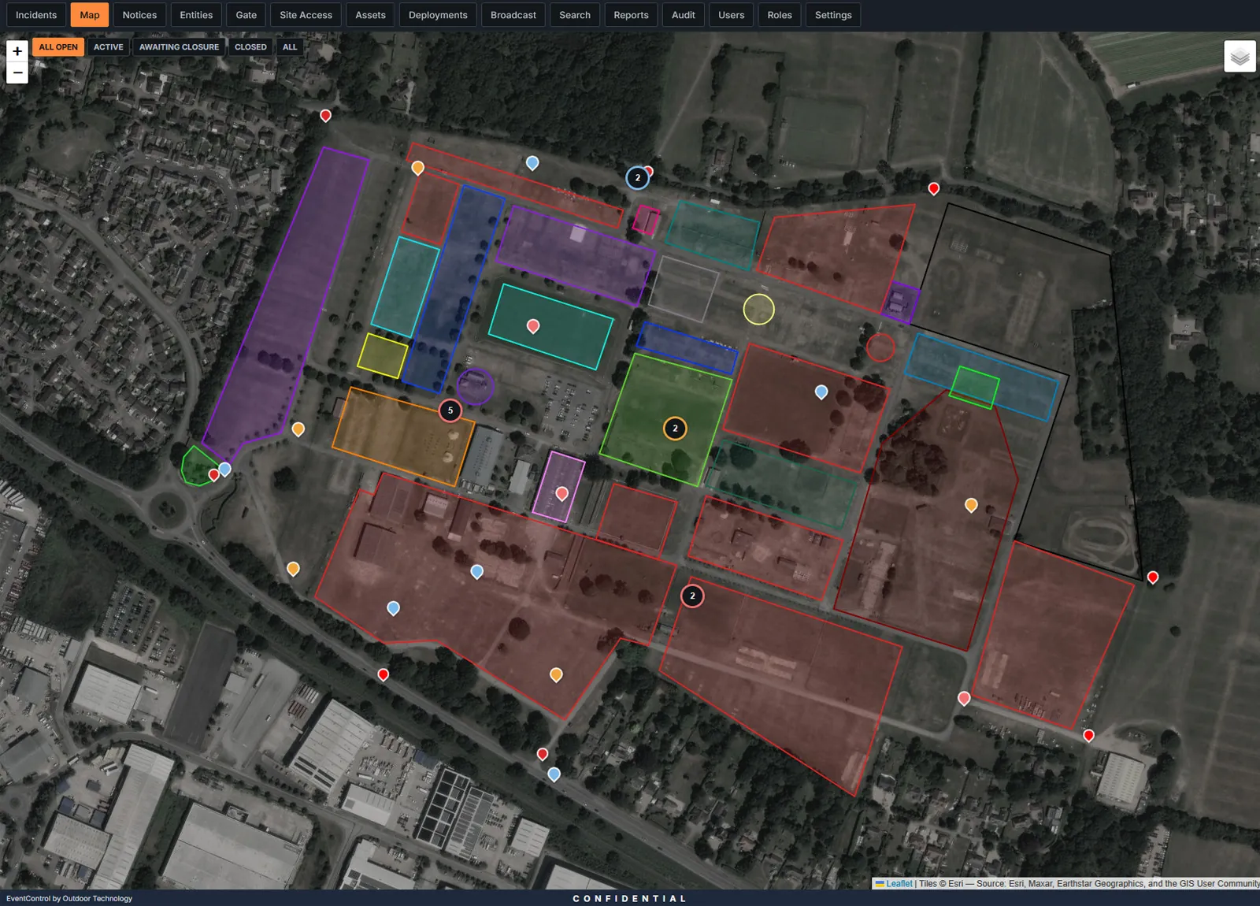Viewport: 1260px width, 906px height.
Task: Go to the Gate tab
Action: [x=246, y=15]
